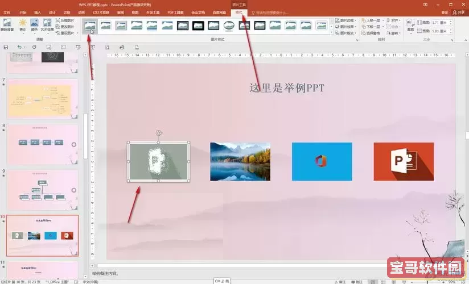The image size is (469, 284).
Task: Apply the oval picture style
Action: pos(229,26)
